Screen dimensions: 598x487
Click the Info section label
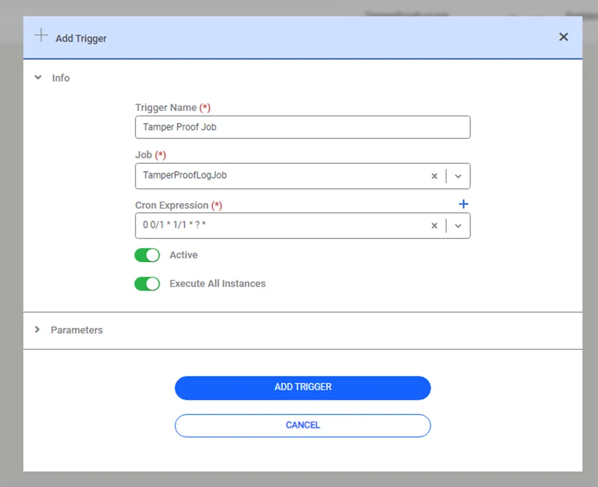point(60,78)
